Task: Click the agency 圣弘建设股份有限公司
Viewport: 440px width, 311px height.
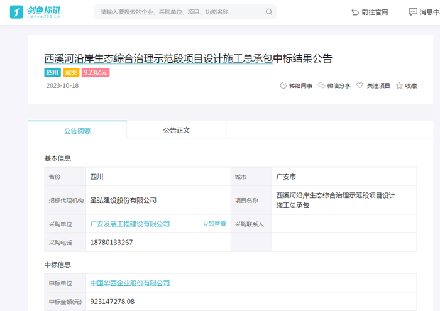Action: click(123, 200)
